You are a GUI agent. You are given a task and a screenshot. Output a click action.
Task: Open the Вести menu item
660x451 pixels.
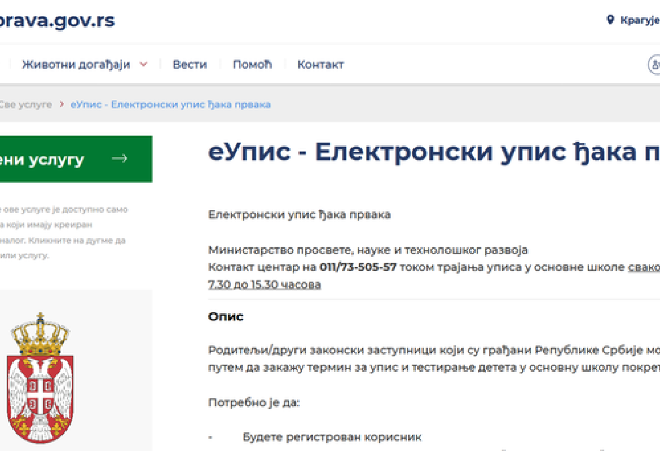click(189, 64)
